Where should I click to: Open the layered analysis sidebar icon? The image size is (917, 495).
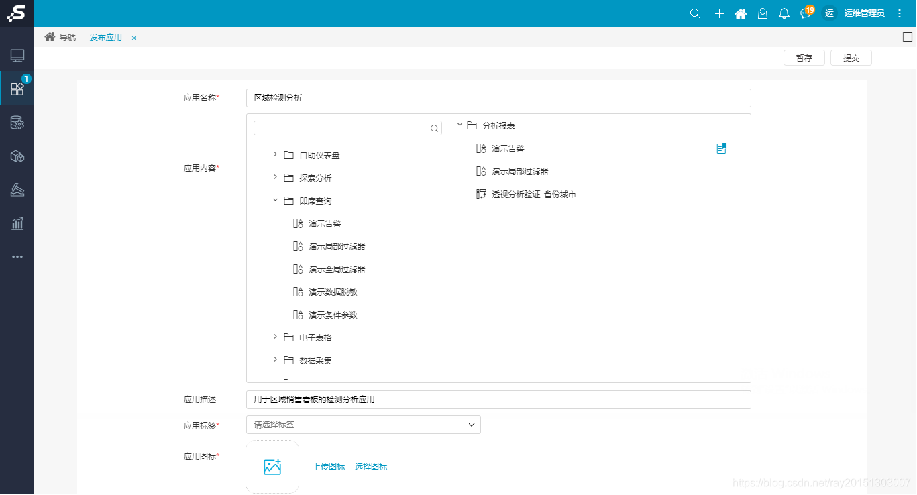17,190
